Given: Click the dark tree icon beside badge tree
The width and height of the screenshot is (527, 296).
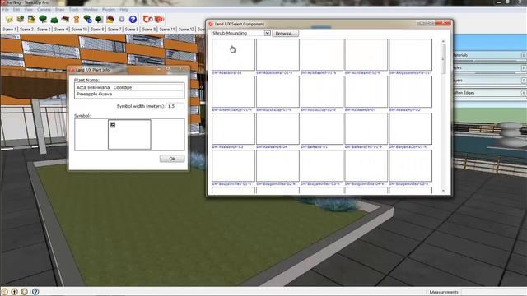Looking at the screenshot, I should (x=99, y=20).
